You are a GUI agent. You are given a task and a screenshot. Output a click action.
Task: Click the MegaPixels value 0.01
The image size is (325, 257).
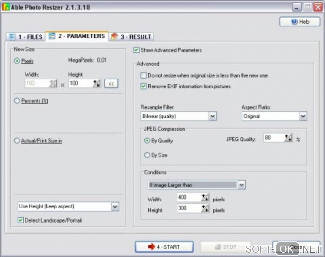102,60
